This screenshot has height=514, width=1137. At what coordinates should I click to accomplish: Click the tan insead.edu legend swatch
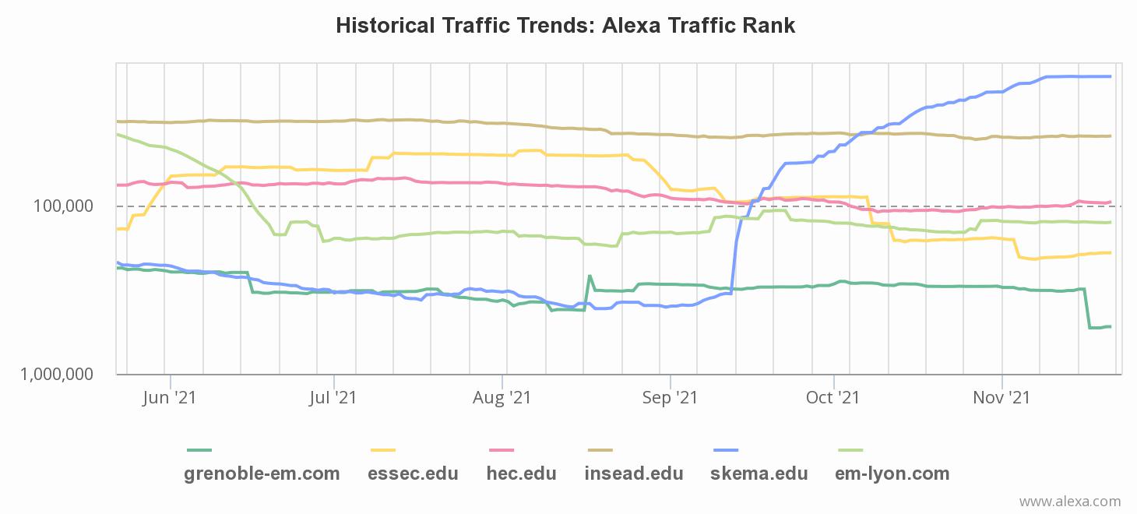600,450
